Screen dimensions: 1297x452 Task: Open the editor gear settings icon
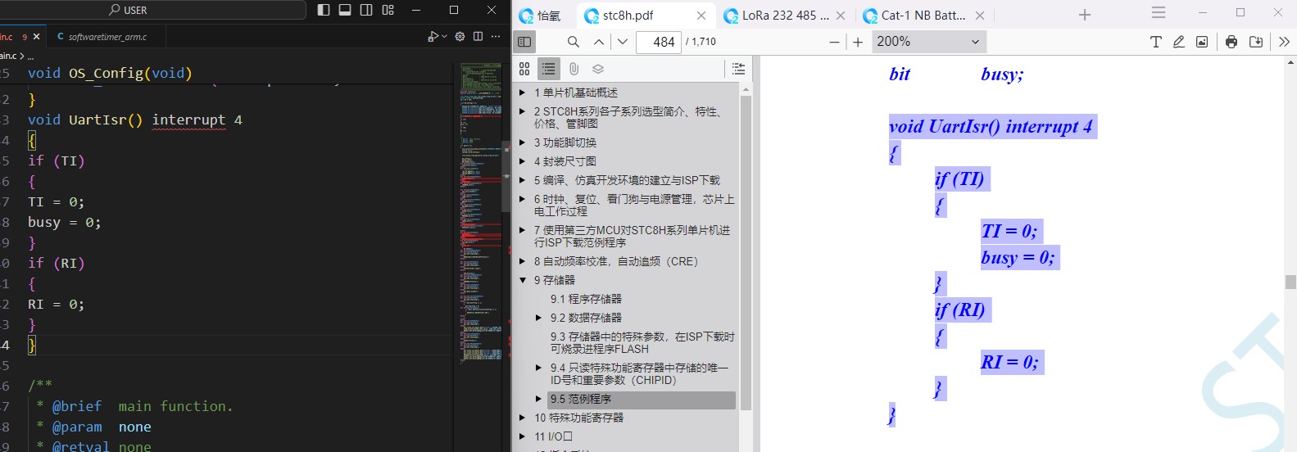[x=460, y=37]
